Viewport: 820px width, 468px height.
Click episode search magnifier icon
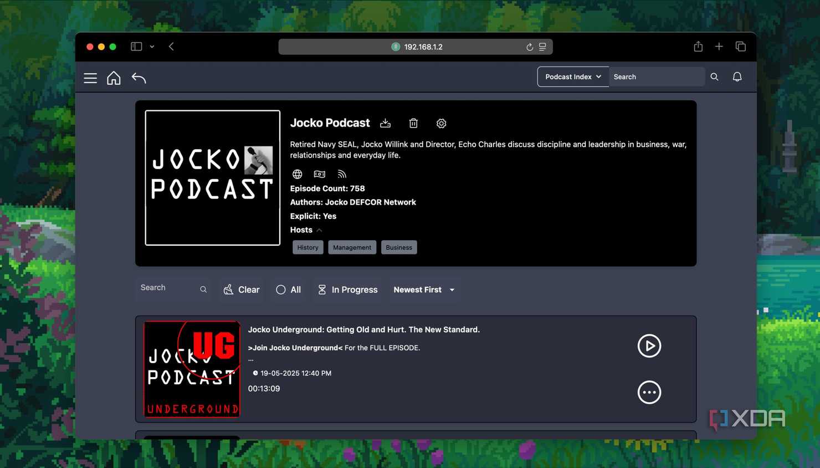(203, 289)
